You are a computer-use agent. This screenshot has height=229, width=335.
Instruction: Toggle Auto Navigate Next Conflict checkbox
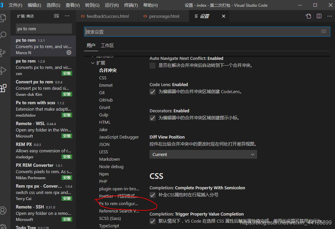pyautogui.click(x=153, y=66)
